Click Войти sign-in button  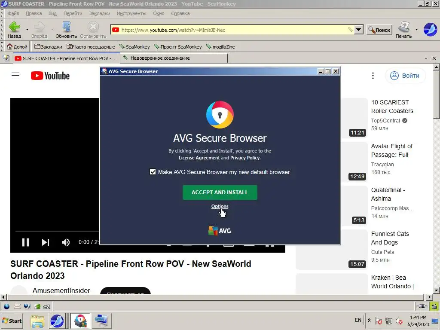[x=406, y=76]
